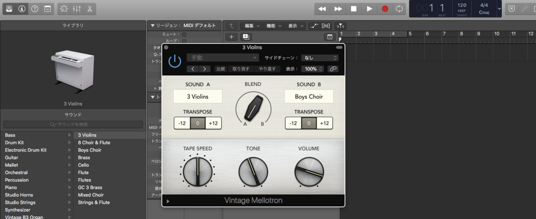Set Sound A transpose to -12
The height and width of the screenshot is (219, 536).
182,123
